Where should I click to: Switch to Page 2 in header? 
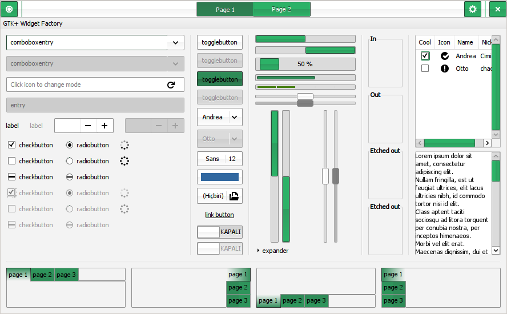[281, 9]
